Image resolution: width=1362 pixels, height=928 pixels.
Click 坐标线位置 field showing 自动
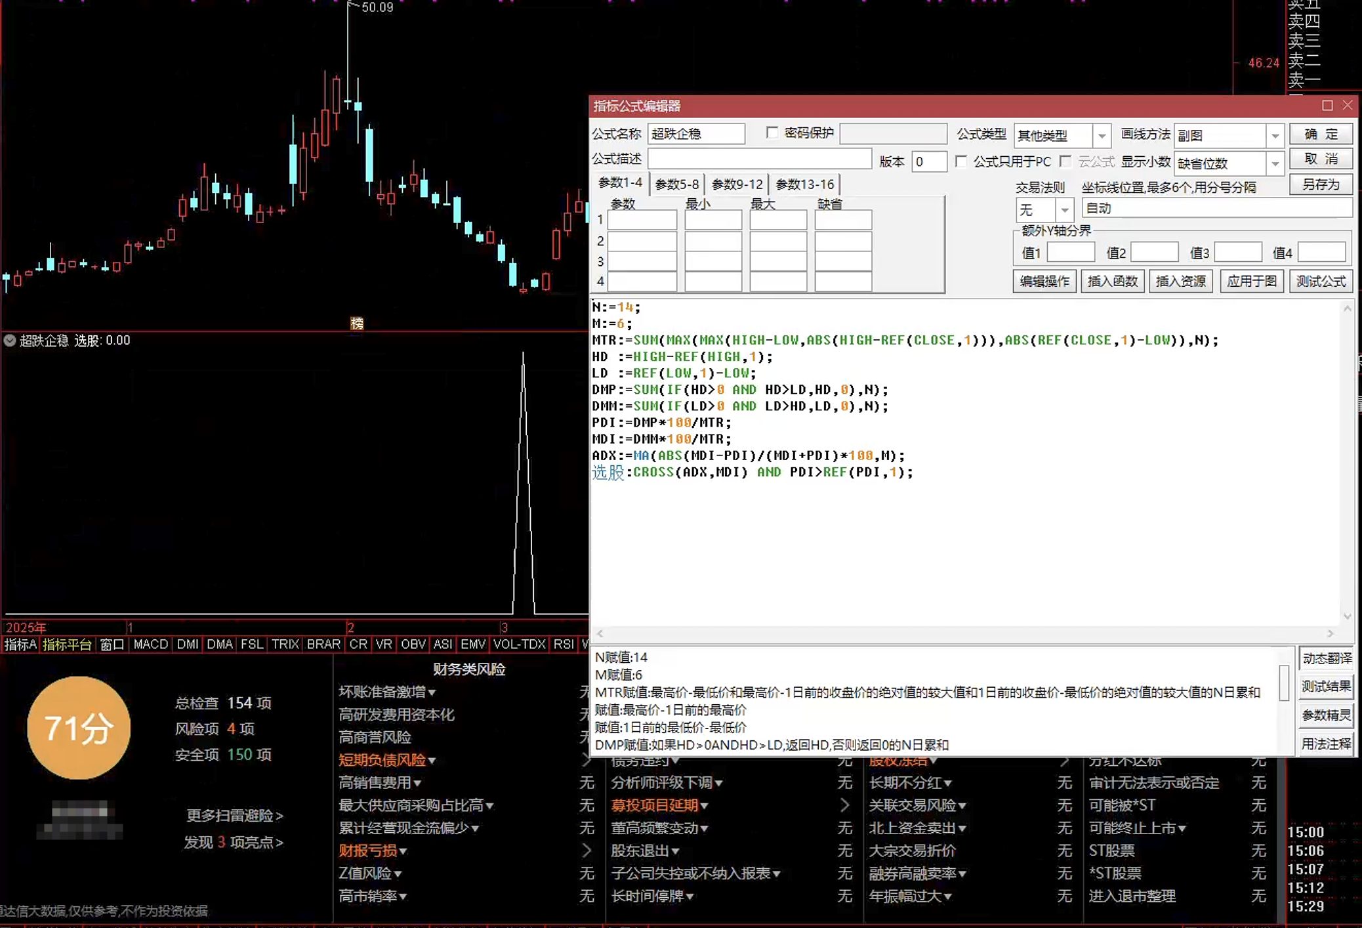click(x=1217, y=209)
